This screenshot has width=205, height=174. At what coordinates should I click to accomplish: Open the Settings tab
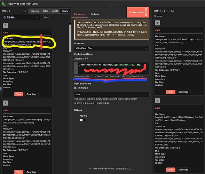tap(95, 14)
